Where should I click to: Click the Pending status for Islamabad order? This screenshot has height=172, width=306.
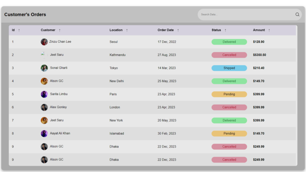coord(229,134)
